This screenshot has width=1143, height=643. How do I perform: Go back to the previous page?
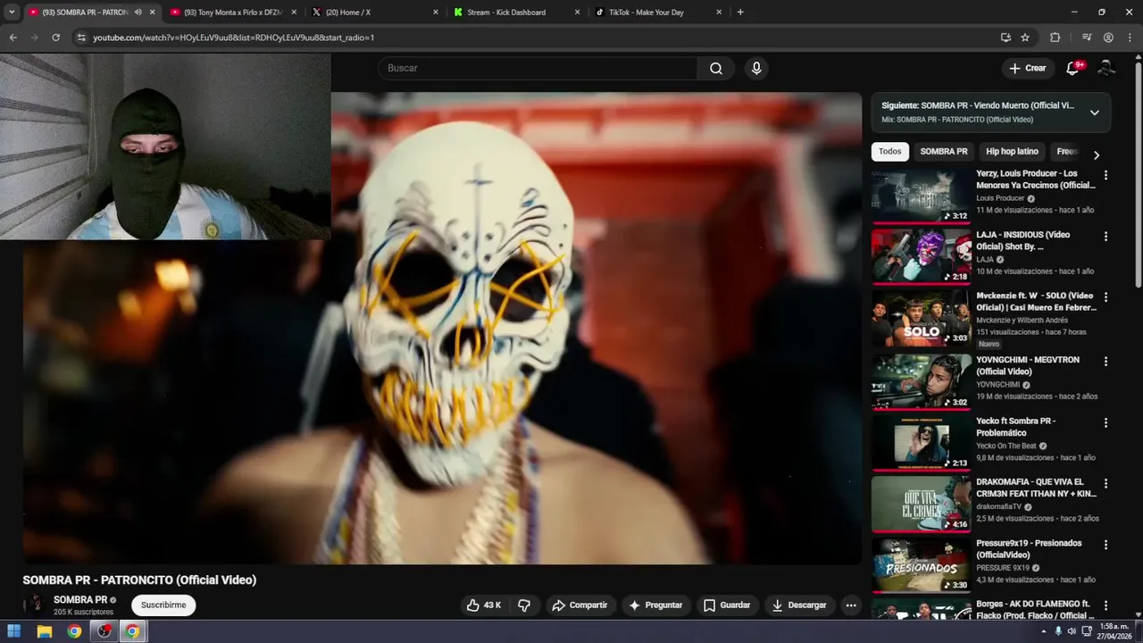tap(13, 38)
